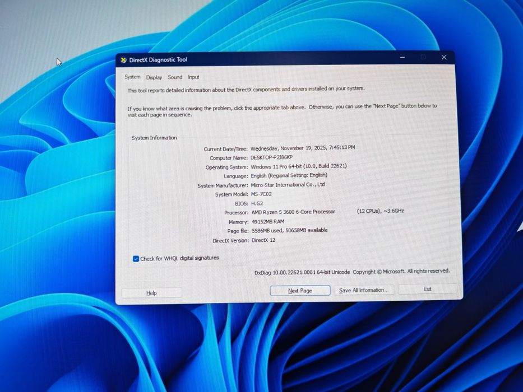
Task: Click the DirectX Diagnostic Tool title icon
Action: click(123, 60)
